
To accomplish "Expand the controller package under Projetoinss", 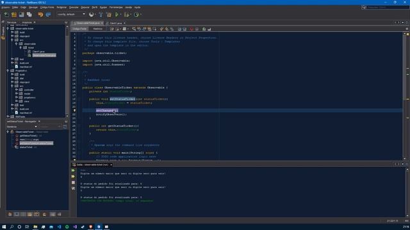I will pyautogui.click(x=16, y=89).
